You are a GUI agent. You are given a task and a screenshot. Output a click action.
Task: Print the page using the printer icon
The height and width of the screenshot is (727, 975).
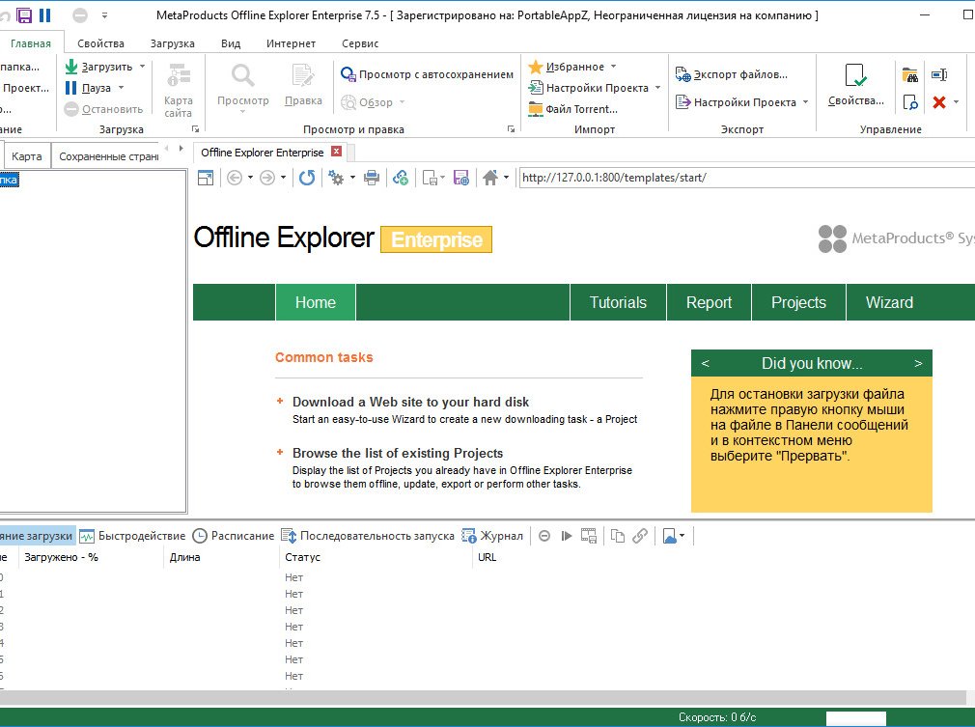(x=372, y=178)
